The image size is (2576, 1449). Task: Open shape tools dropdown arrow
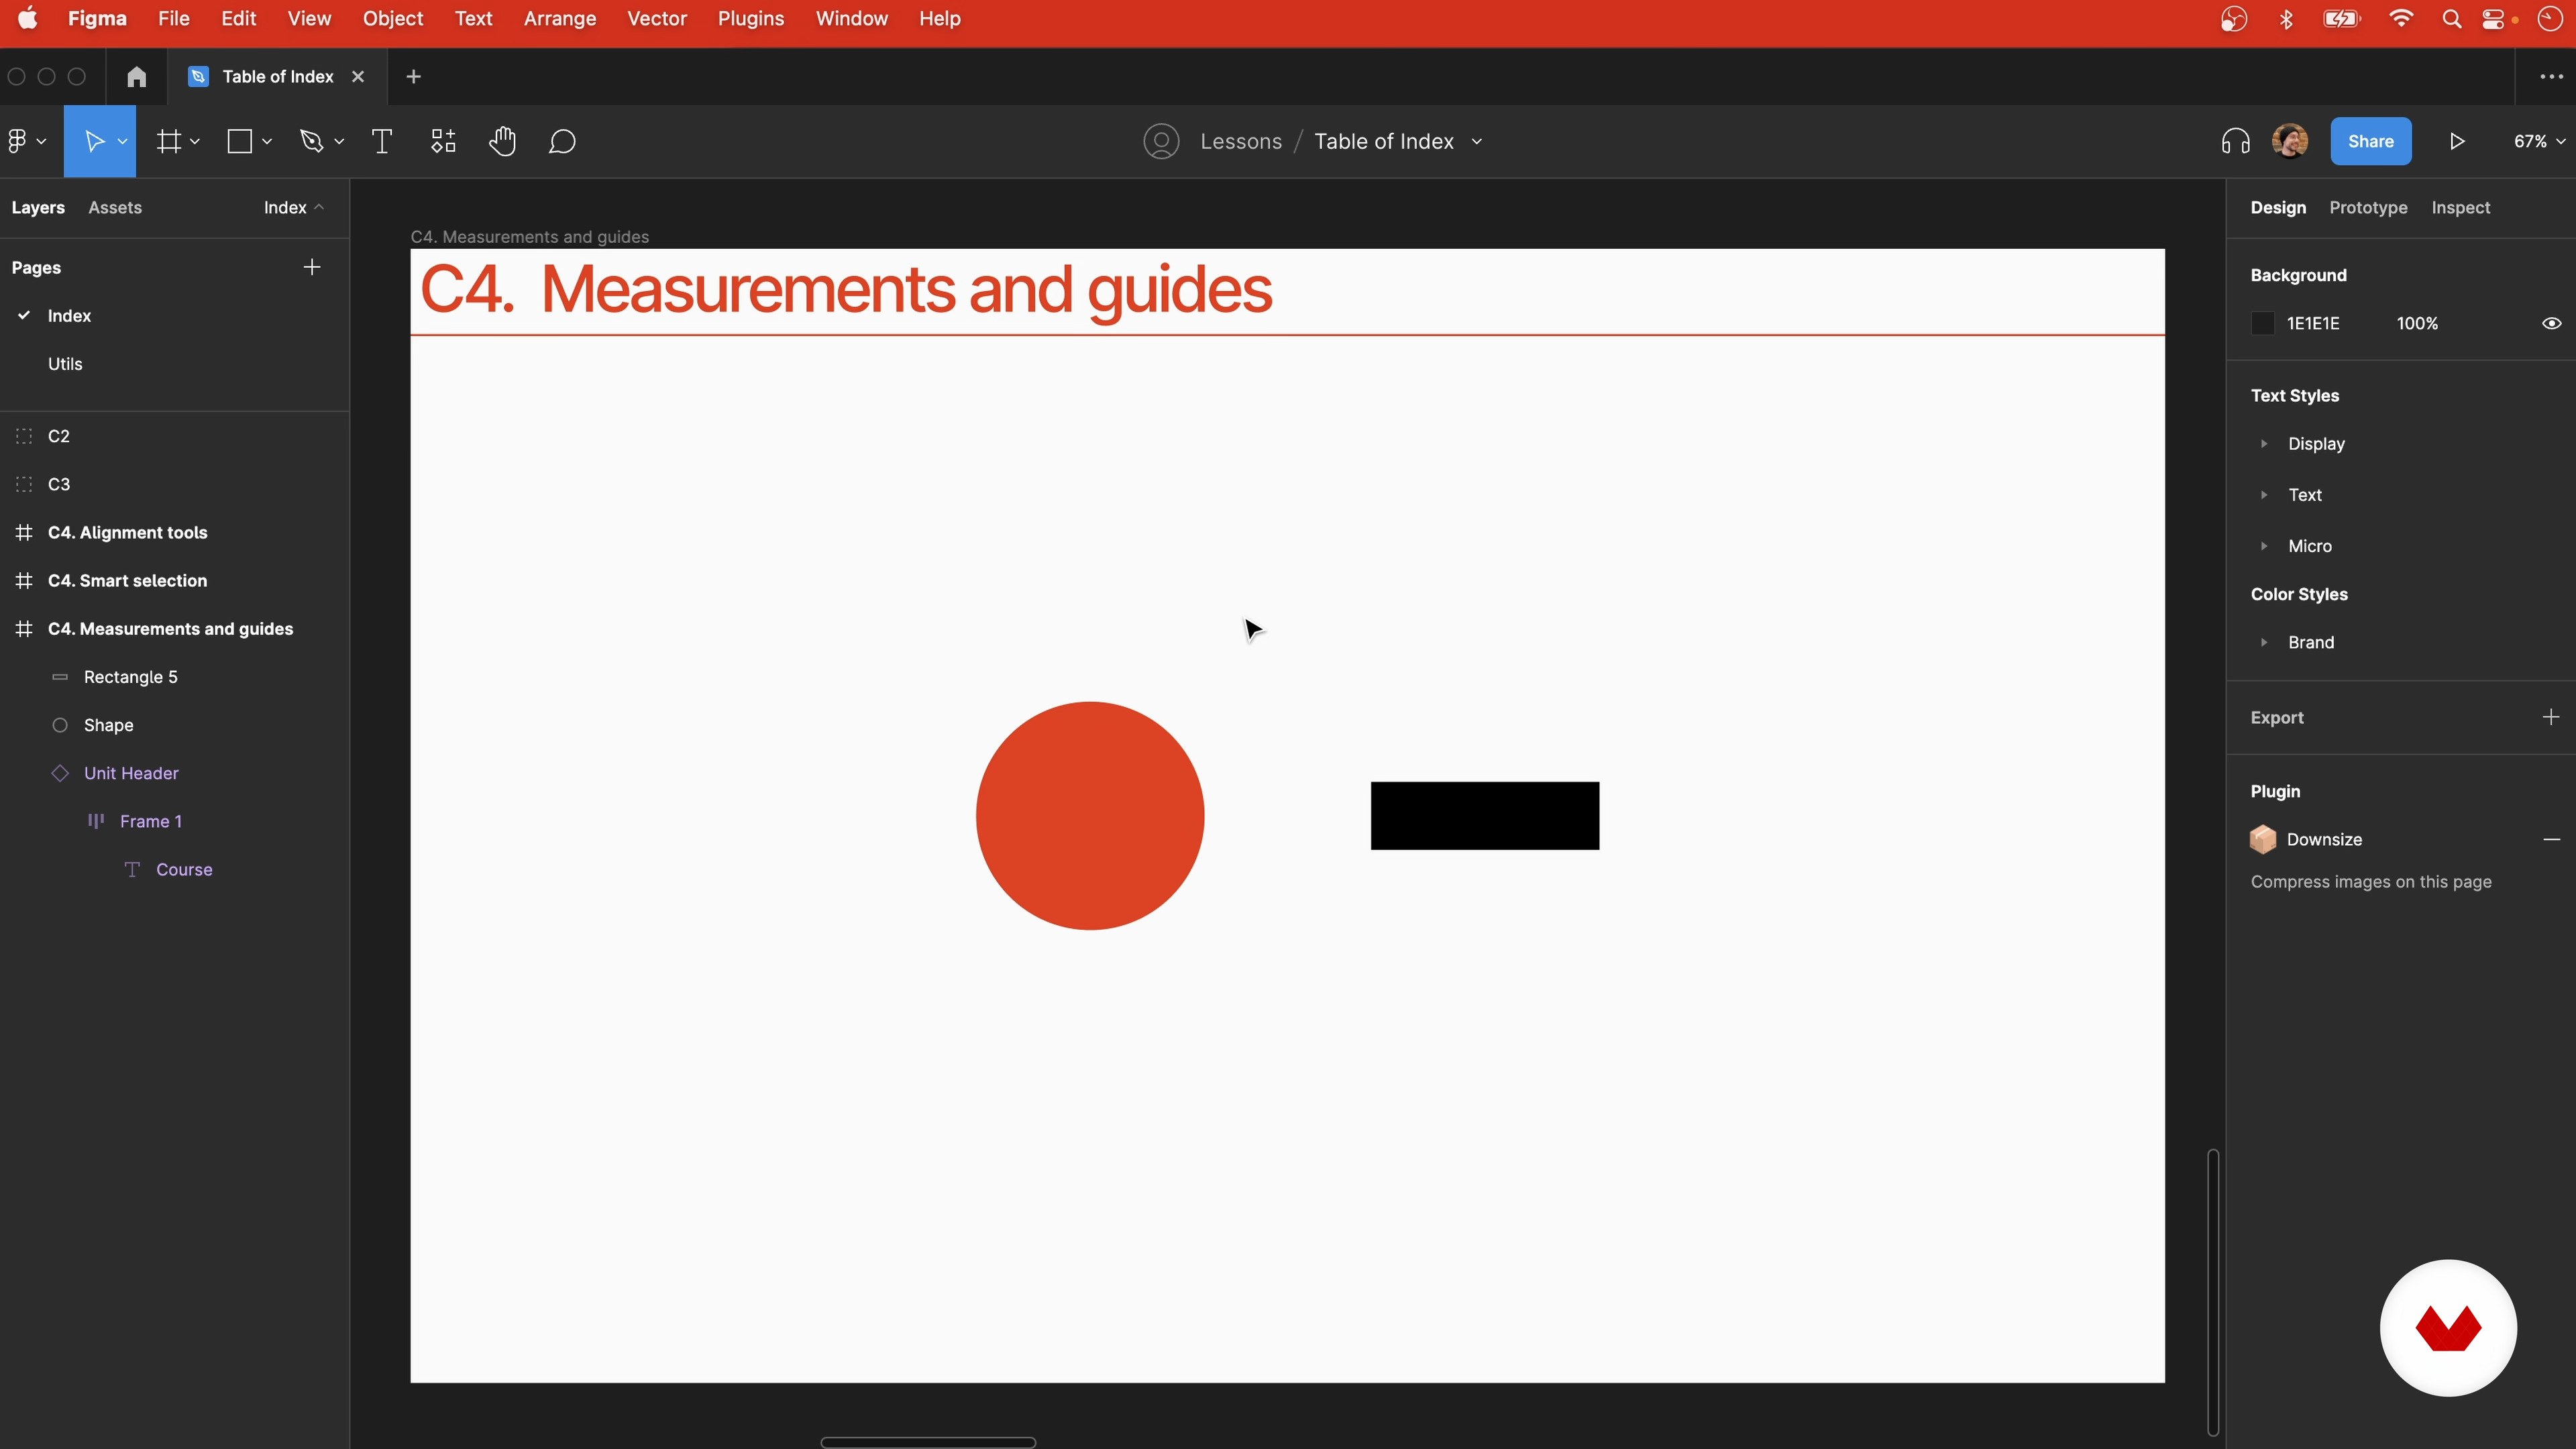(x=267, y=141)
